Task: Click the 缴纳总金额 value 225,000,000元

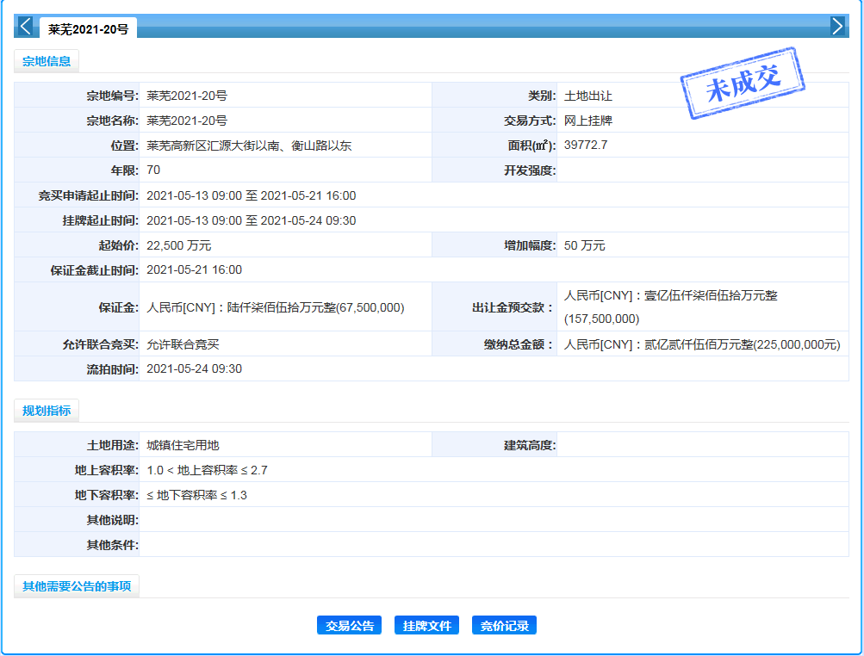Action: point(702,345)
